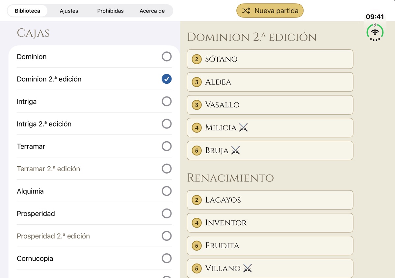
Task: Open the Aldea card
Action: tap(270, 82)
